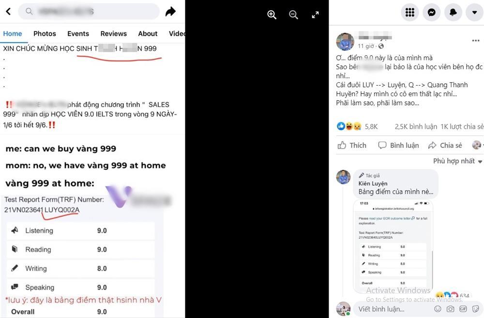Screen dimensions: 484x318
Task: Open post options three-dots menu
Action: click(x=476, y=41)
